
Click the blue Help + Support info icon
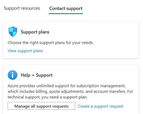coord(13,75)
